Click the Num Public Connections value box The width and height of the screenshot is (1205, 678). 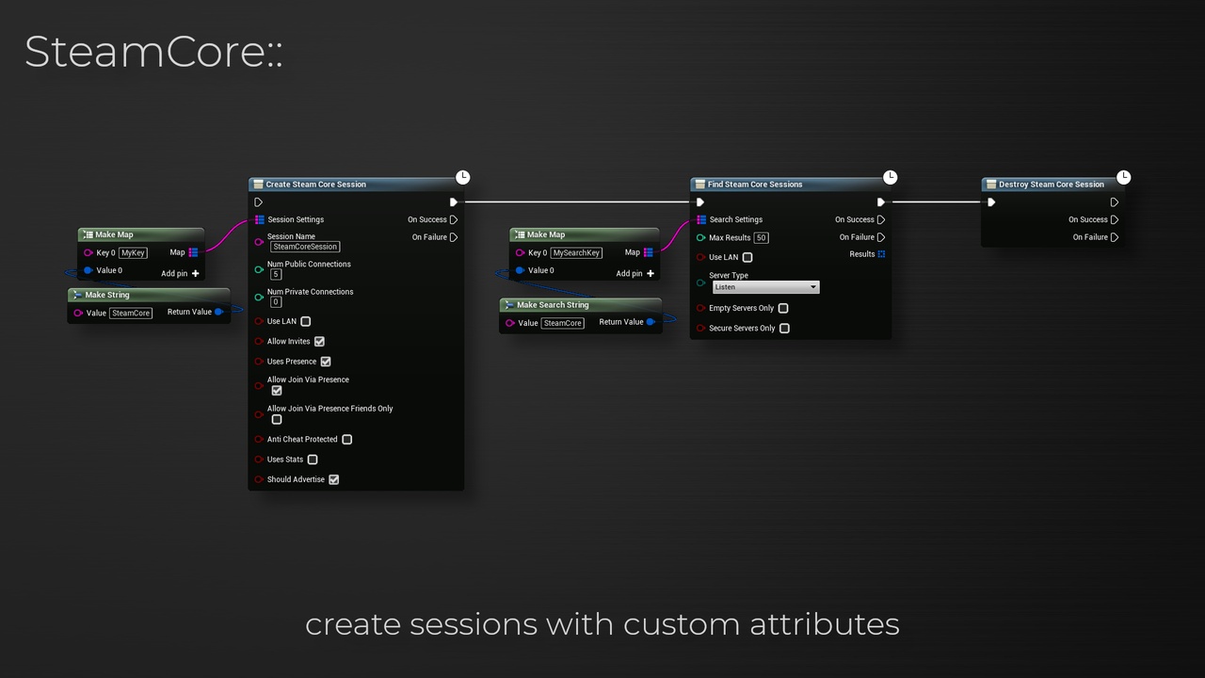coord(276,274)
